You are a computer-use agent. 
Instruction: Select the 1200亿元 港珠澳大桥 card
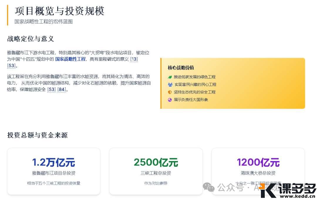click(258, 171)
